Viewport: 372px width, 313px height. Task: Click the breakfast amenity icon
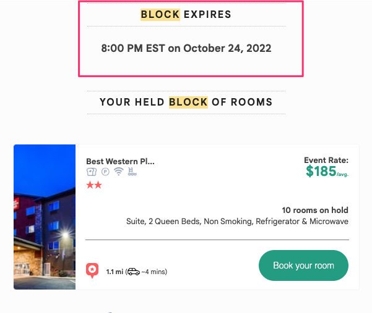92,172
